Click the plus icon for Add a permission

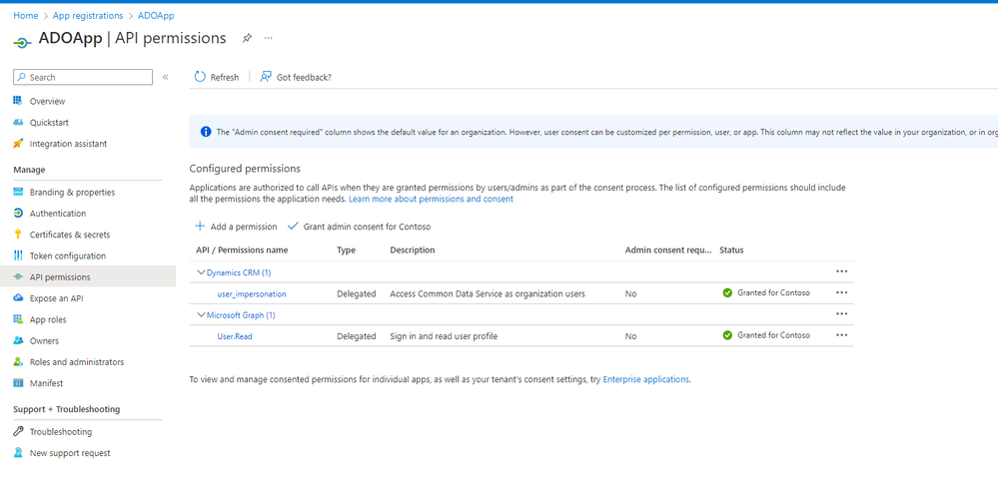tap(200, 227)
